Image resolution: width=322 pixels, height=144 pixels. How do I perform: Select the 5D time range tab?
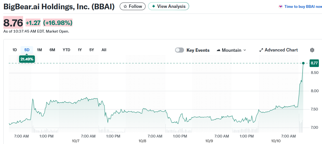pyautogui.click(x=27, y=50)
